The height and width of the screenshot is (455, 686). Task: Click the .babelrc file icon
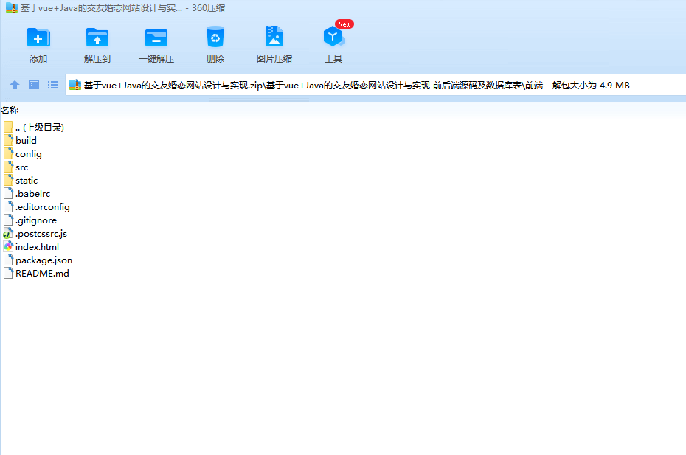tap(8, 193)
